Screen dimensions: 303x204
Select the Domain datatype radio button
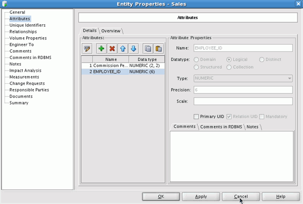(196, 60)
